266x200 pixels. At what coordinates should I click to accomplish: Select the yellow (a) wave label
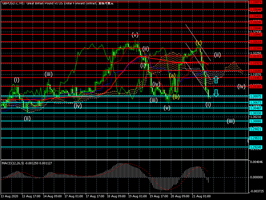[172, 76]
